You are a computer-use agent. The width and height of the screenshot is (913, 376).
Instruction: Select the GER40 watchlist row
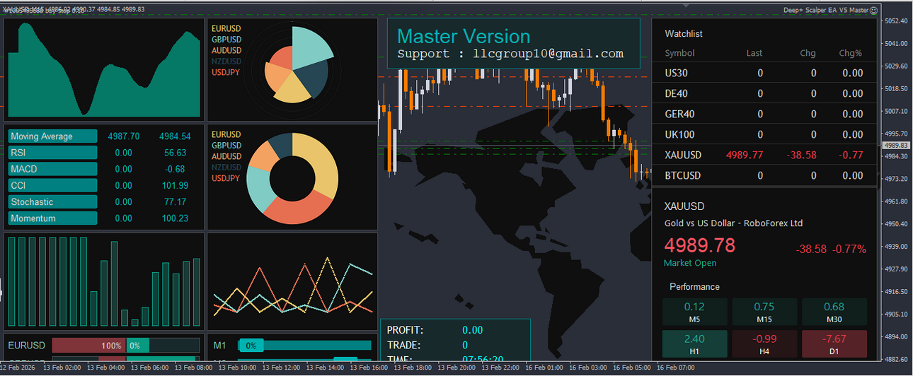764,114
